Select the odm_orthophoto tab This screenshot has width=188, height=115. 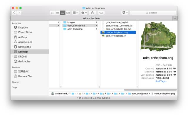[x=91, y=18]
